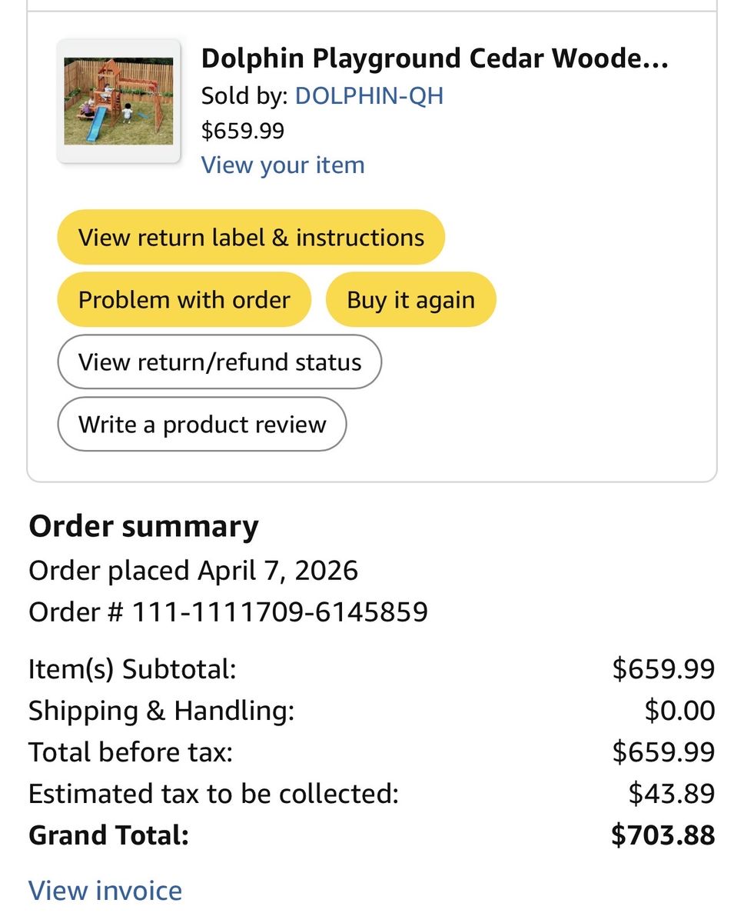This screenshot has height=923, width=744.
Task: Open the Dolphin Playground Cedar product title
Action: 434,58
